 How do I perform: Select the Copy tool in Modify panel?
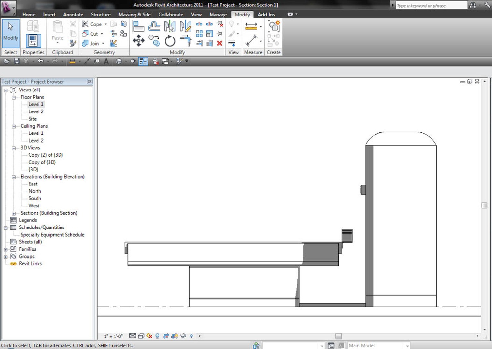[x=154, y=41]
